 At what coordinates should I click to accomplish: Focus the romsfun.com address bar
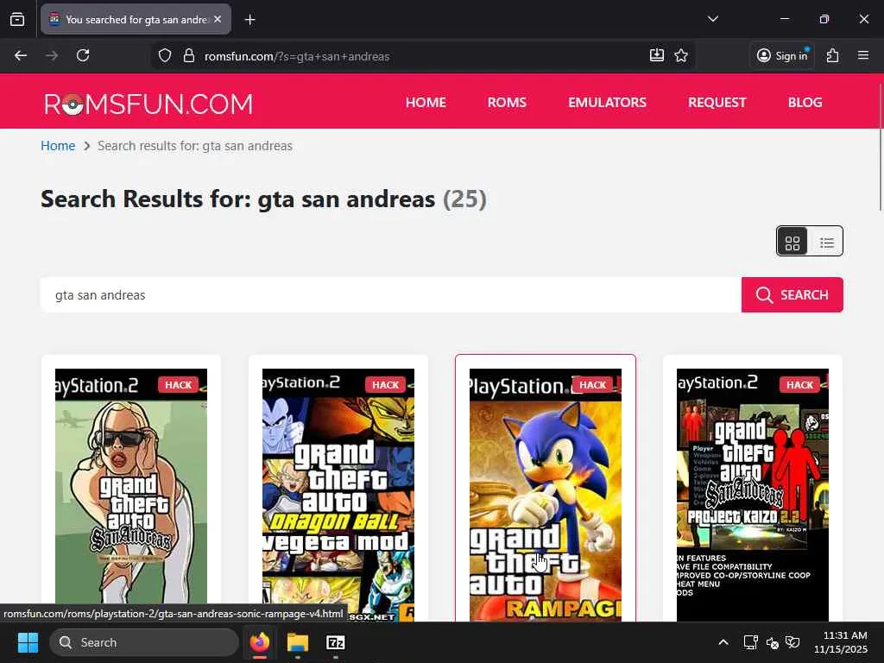pyautogui.click(x=423, y=56)
